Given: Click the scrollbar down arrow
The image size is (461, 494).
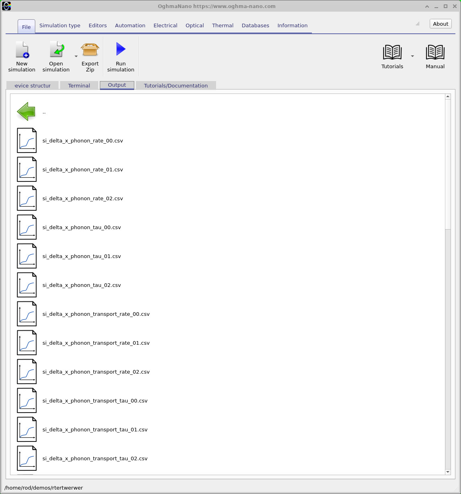Looking at the screenshot, I should [x=448, y=472].
